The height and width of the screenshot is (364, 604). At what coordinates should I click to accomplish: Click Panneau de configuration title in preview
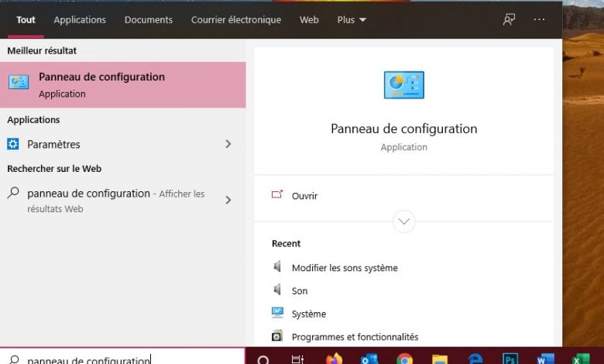403,129
